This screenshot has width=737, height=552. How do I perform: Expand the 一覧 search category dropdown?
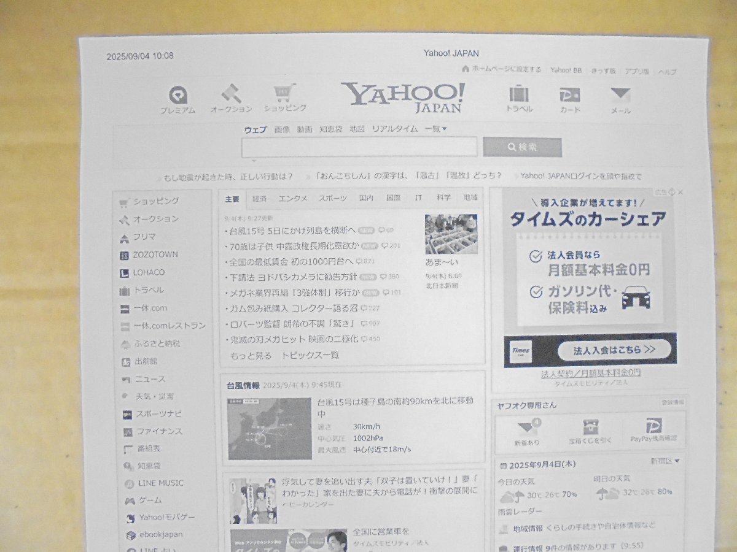(x=436, y=129)
